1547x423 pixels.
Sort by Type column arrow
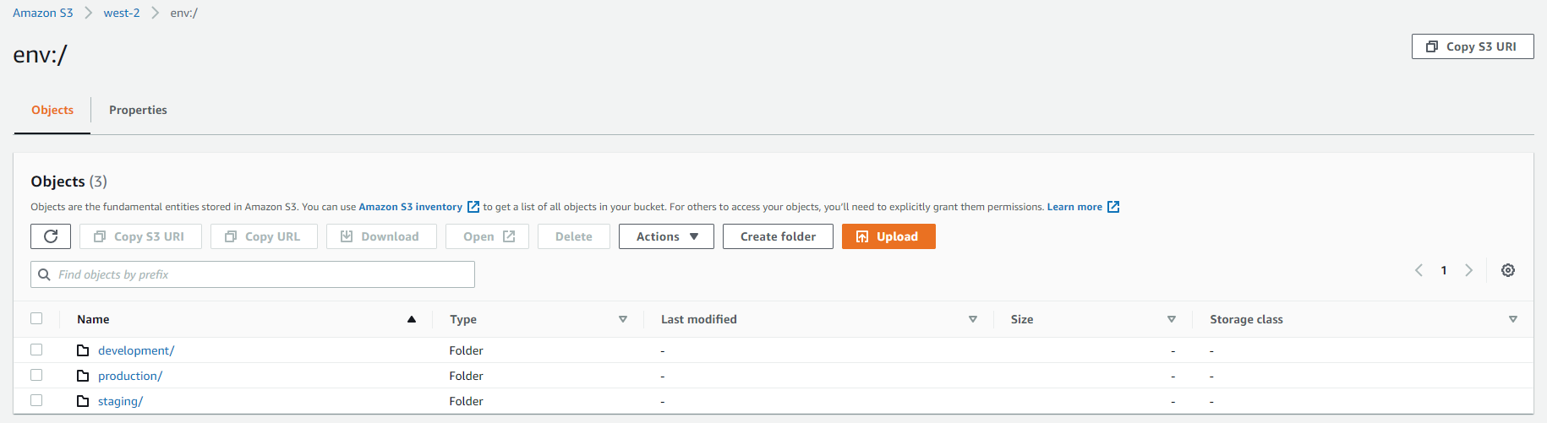(623, 319)
